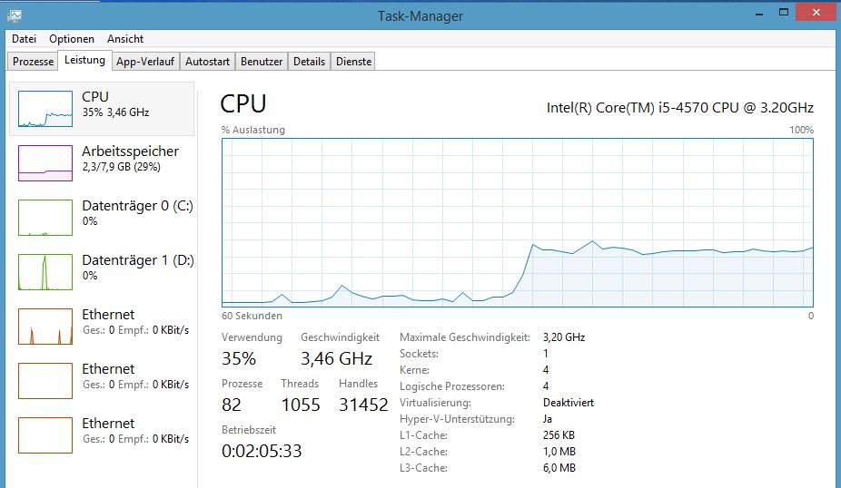Click the large CPU Auslastung graph
The width and height of the screenshot is (841, 488).
pos(517,222)
